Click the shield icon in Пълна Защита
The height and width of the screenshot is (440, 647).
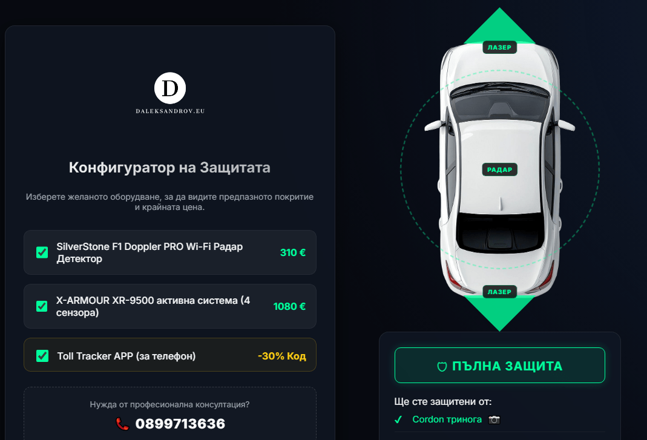click(x=442, y=366)
